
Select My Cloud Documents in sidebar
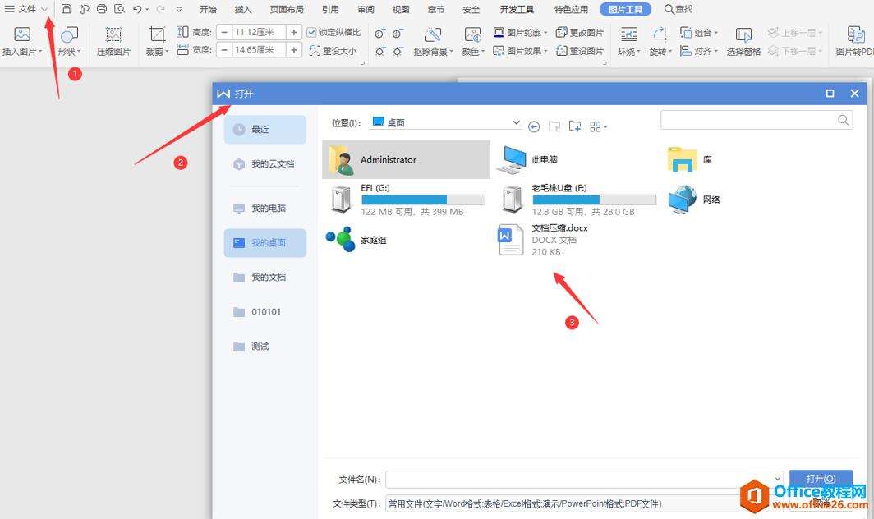click(x=265, y=164)
